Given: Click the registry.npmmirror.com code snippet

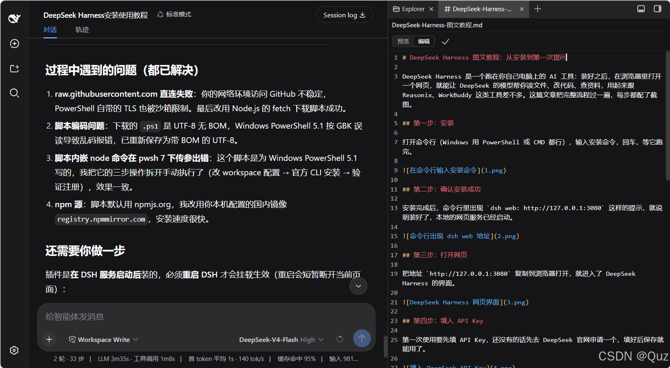Looking at the screenshot, I should [101, 219].
